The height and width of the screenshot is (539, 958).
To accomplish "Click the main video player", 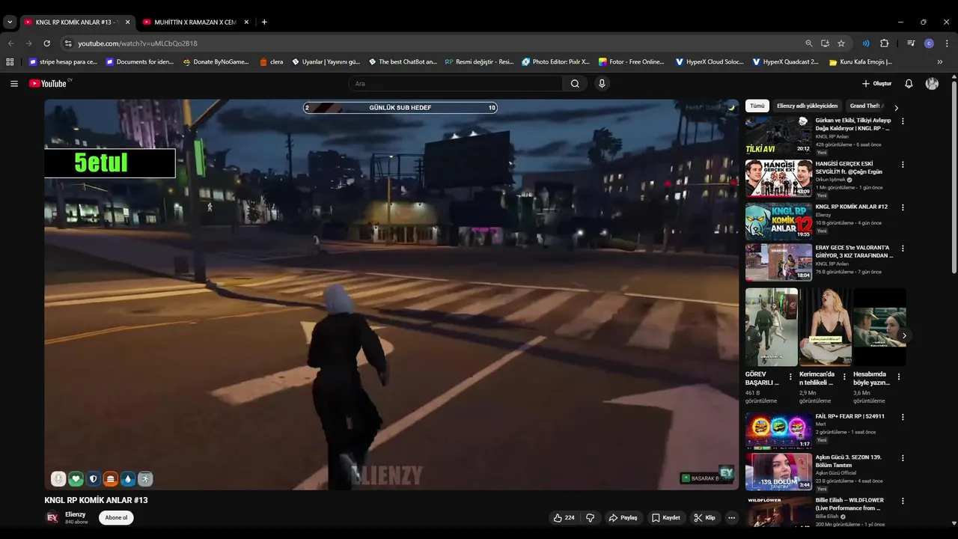I will pos(391,295).
